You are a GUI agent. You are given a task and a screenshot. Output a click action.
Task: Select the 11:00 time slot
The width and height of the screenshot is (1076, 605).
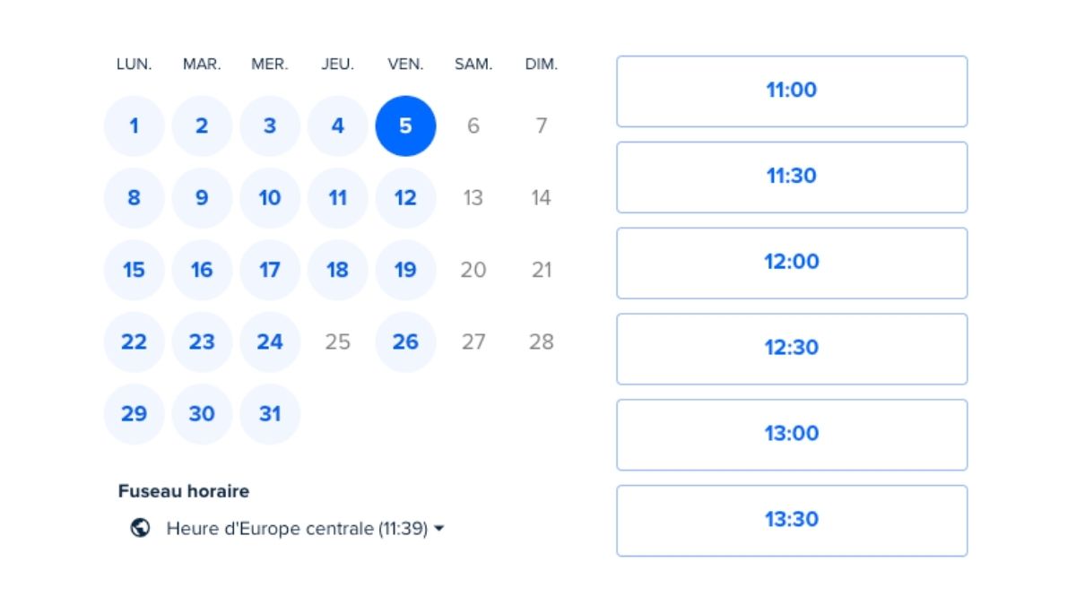[792, 91]
